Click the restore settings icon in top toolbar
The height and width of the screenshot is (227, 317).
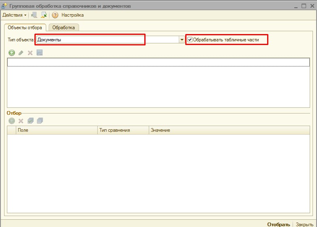coord(43,15)
